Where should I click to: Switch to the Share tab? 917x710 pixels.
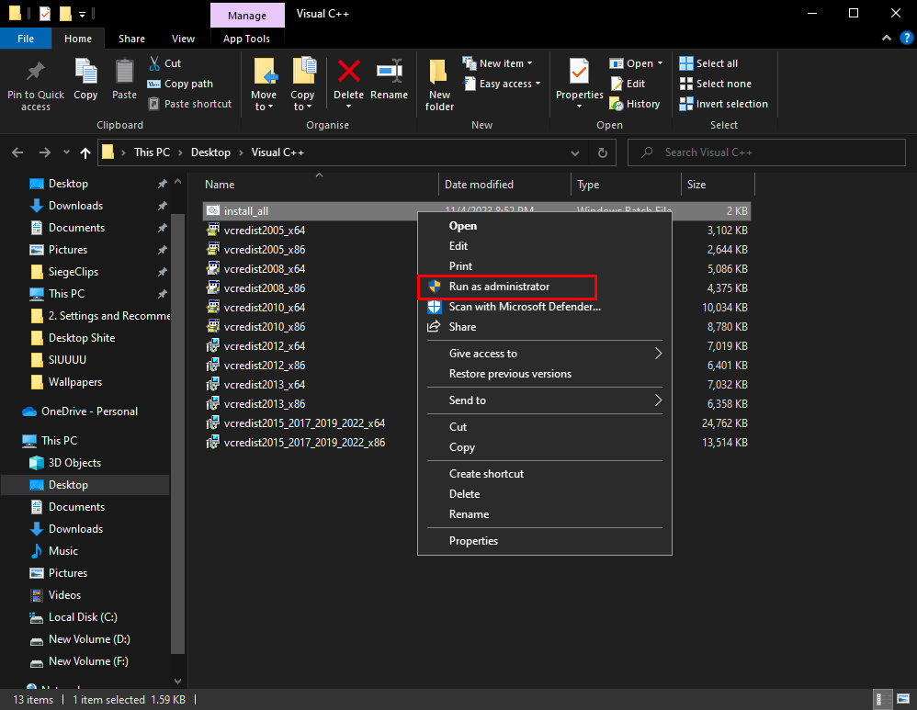(131, 39)
